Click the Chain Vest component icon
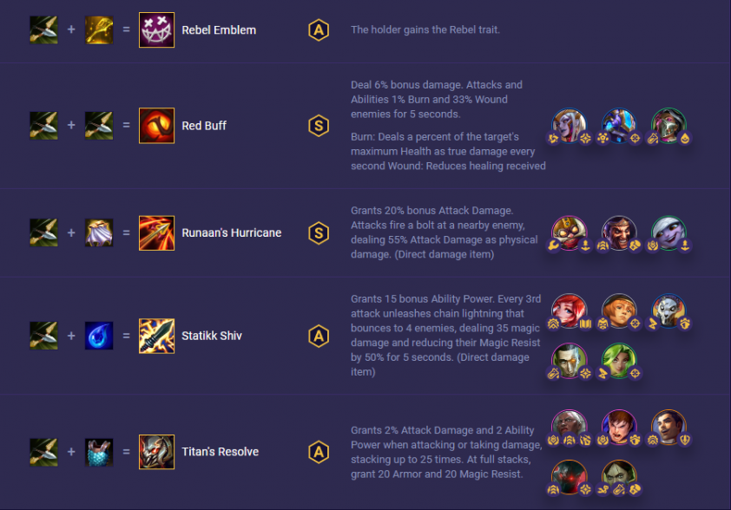731x510 pixels. 99,452
